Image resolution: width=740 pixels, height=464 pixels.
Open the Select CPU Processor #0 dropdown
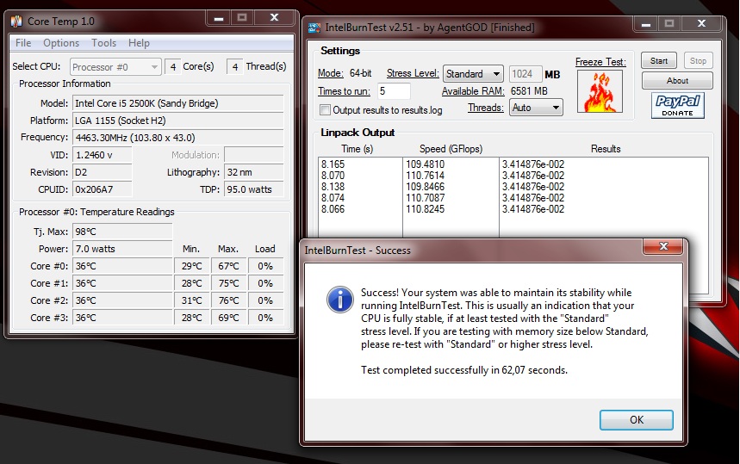(x=115, y=67)
